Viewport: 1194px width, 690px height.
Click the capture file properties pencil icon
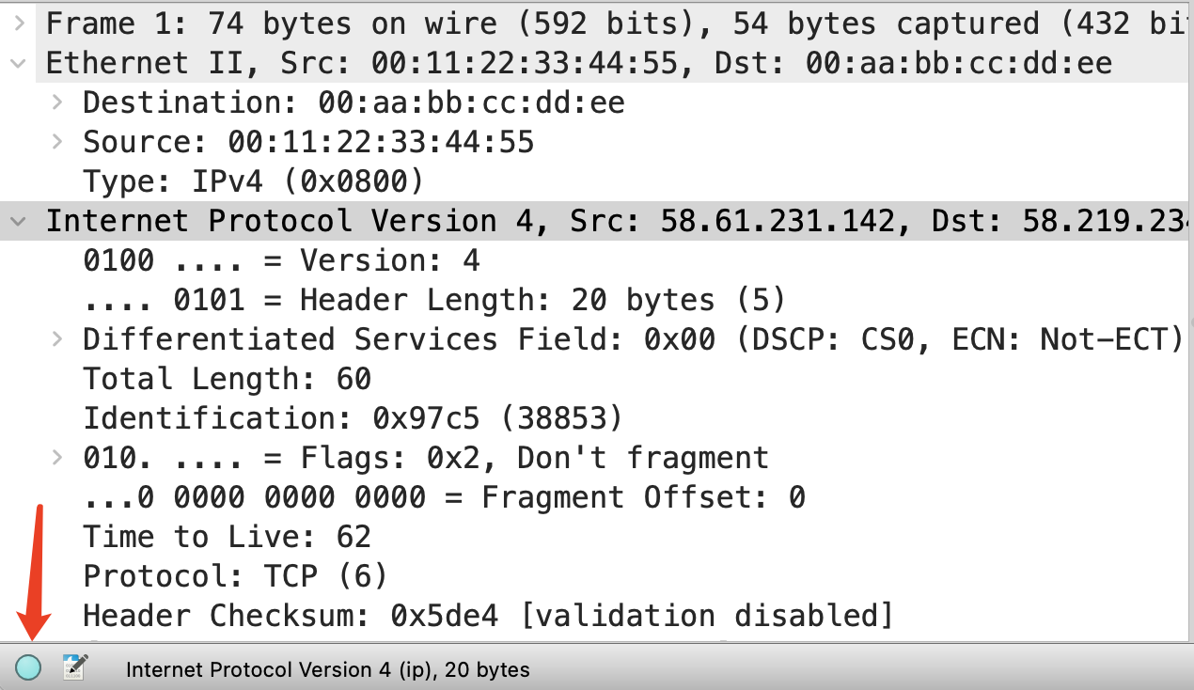pos(74,667)
